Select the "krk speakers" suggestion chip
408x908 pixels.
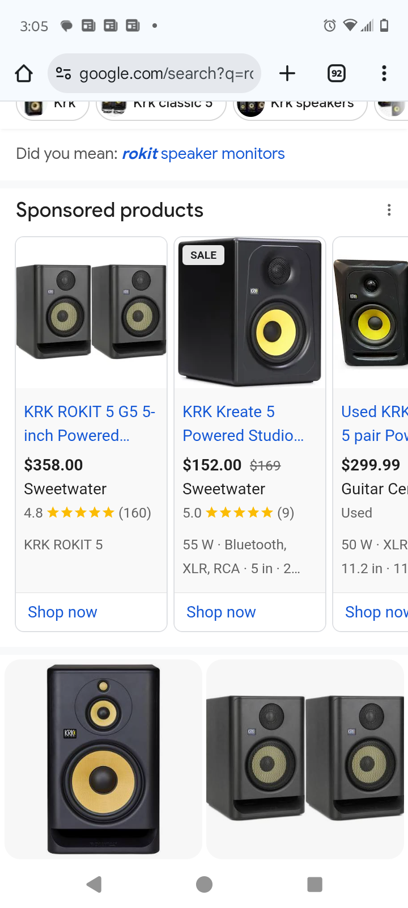pyautogui.click(x=300, y=106)
